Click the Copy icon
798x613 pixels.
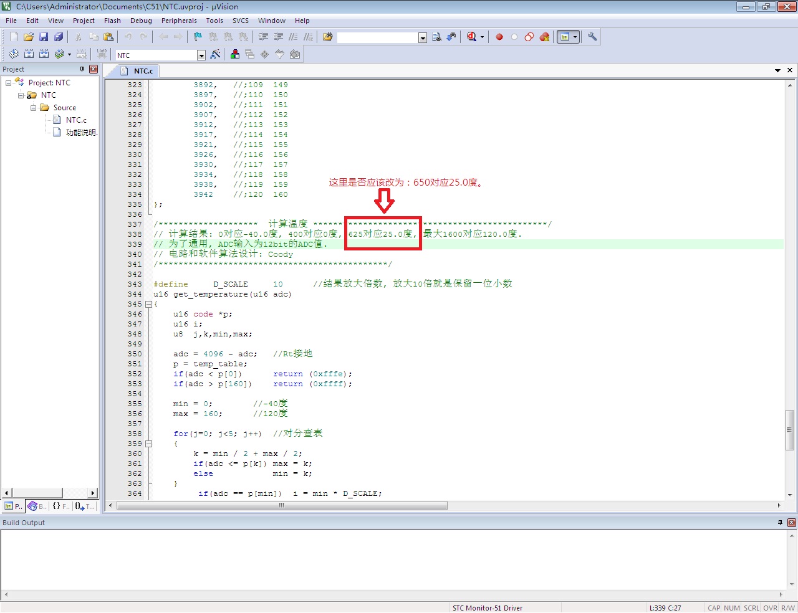coord(94,37)
